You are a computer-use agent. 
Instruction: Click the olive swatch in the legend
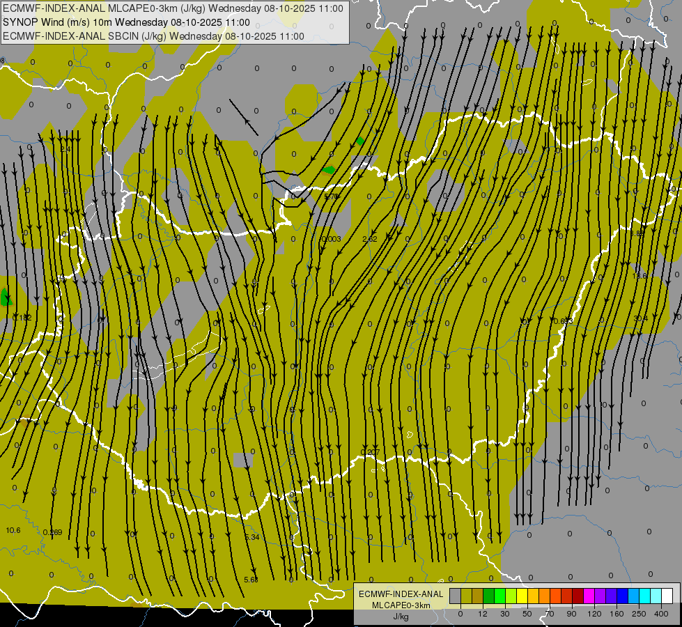coord(466,596)
